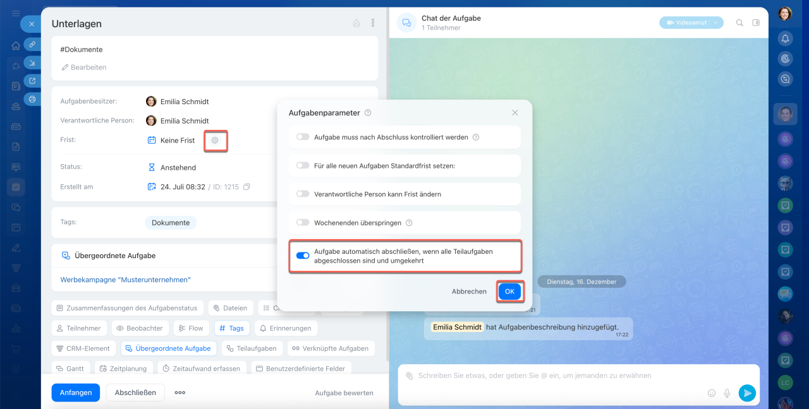Select the Zeitaufwand erfassen chip

coord(202,369)
